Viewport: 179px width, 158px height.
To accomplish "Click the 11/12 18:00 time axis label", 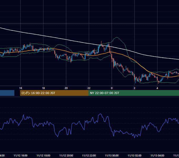I will pyautogui.click(x=43, y=155).
